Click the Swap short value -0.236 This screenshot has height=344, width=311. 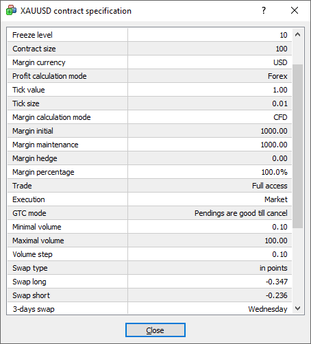277,295
